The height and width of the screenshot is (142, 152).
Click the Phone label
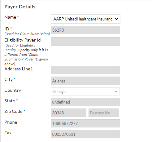pos(11,122)
